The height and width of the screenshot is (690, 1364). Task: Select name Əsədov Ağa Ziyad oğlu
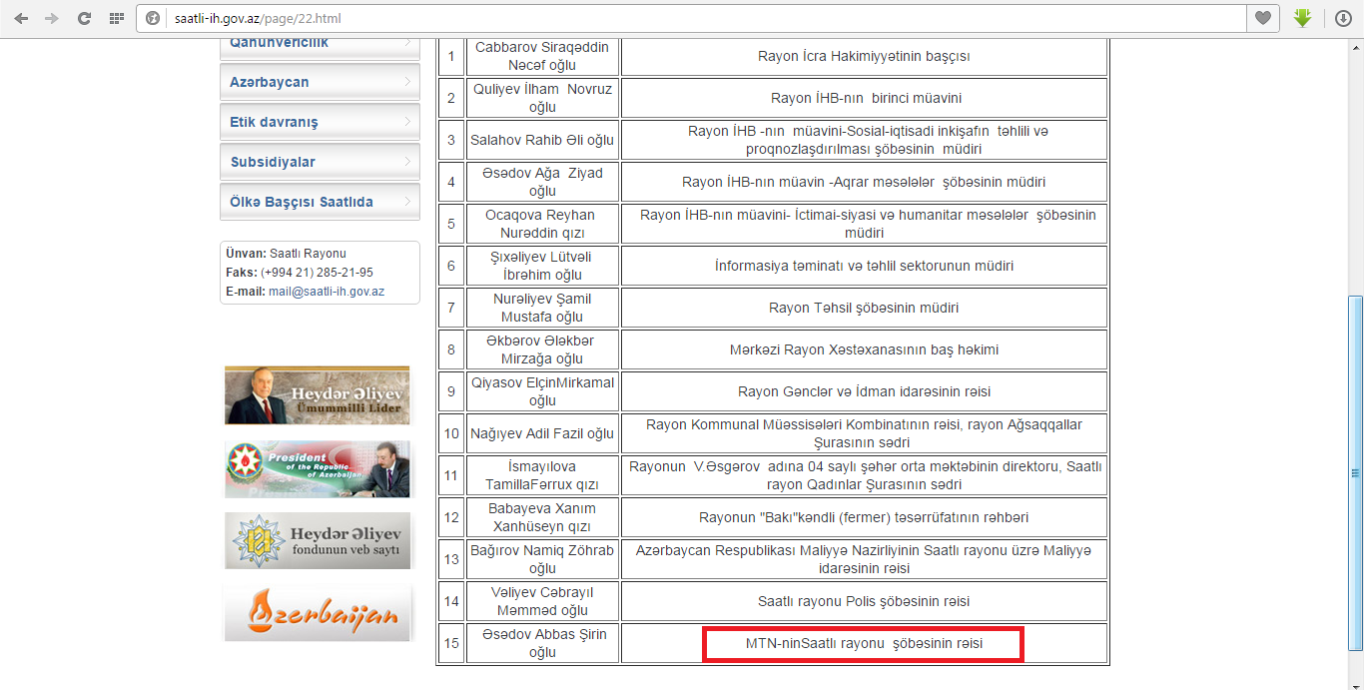tap(542, 182)
